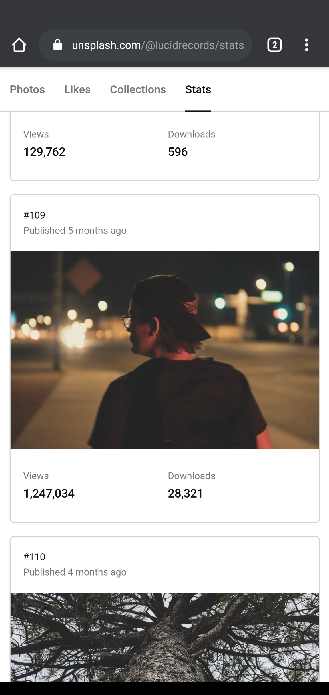Screen dimensions: 329x695
Task: Open the Likes tab
Action: tap(77, 89)
